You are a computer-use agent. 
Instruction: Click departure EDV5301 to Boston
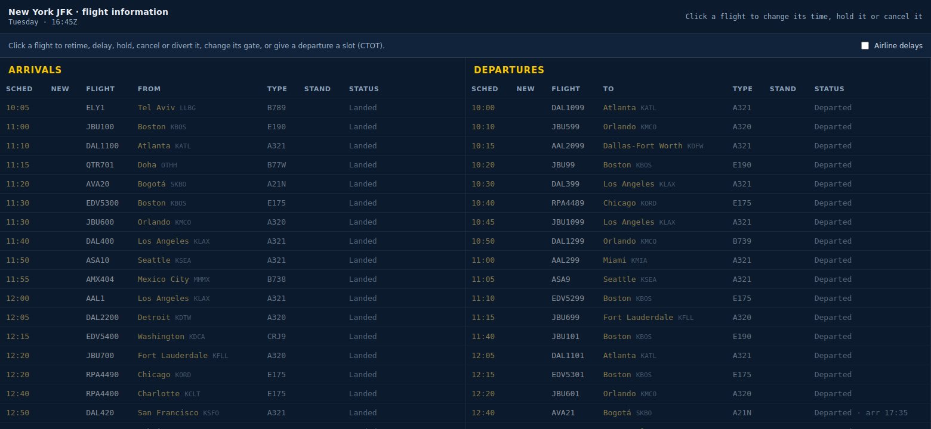coord(698,375)
